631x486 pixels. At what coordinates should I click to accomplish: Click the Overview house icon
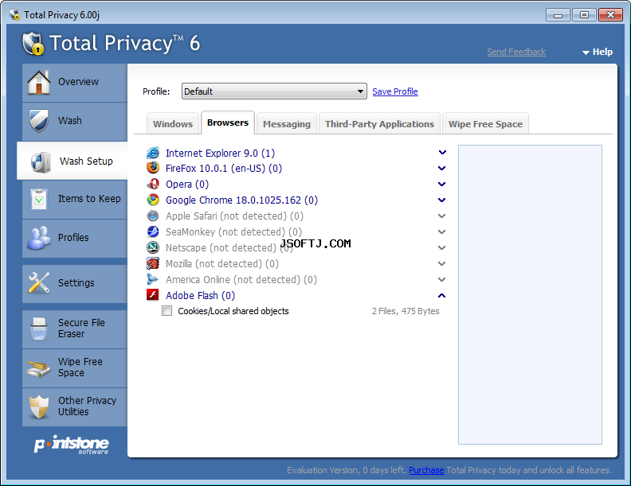[38, 82]
